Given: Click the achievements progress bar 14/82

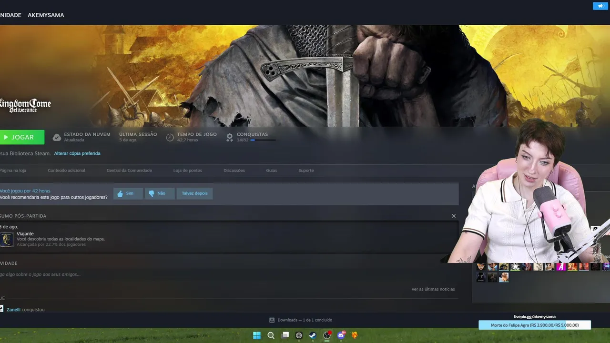Looking at the screenshot, I should pyautogui.click(x=263, y=140).
